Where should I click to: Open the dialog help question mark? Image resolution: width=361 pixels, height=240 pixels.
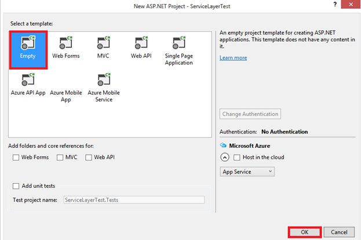click(335, 4)
